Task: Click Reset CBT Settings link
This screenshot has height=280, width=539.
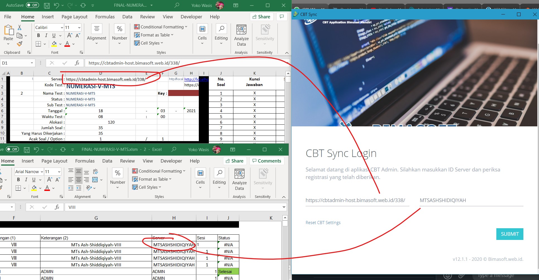Action: (x=323, y=223)
